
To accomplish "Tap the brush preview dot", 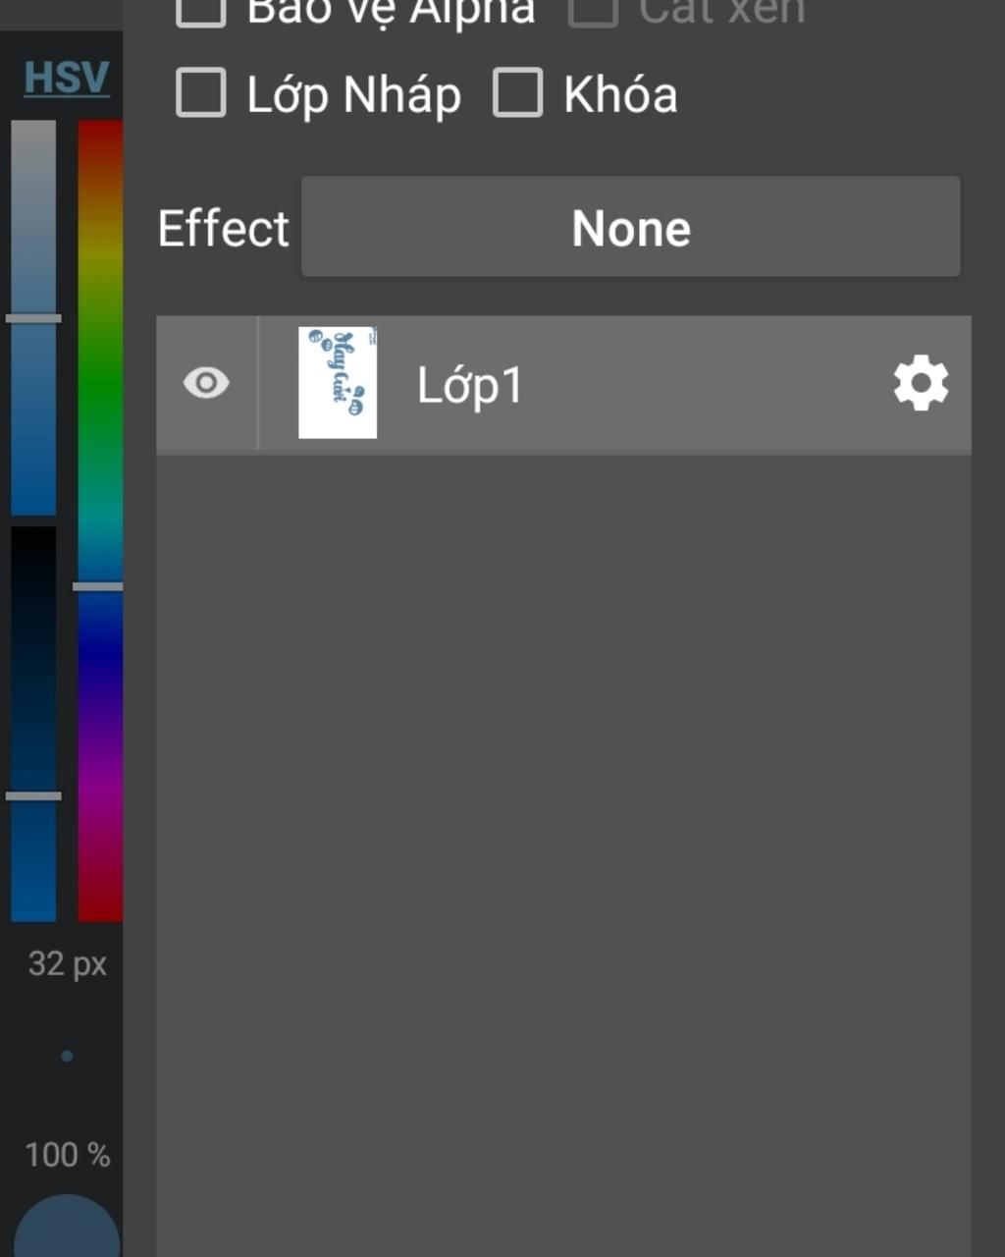I will click(67, 1056).
